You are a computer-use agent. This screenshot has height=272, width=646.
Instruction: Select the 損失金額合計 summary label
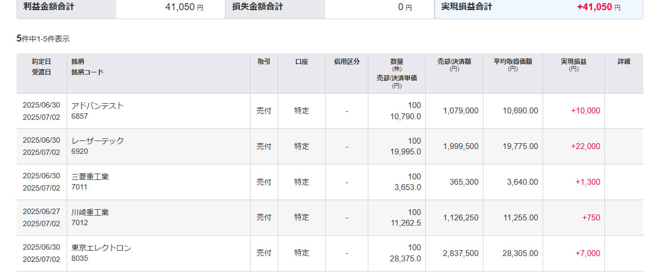tap(257, 7)
